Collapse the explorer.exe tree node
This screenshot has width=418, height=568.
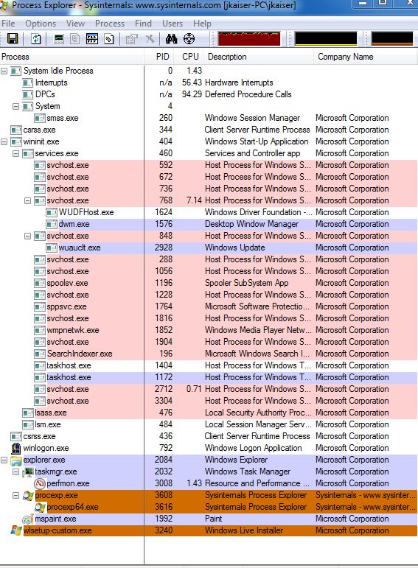[4, 460]
